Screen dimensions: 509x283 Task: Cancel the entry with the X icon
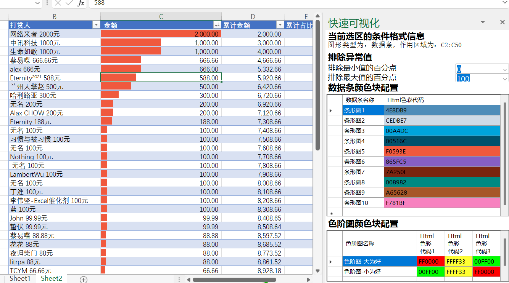[x=58, y=3]
